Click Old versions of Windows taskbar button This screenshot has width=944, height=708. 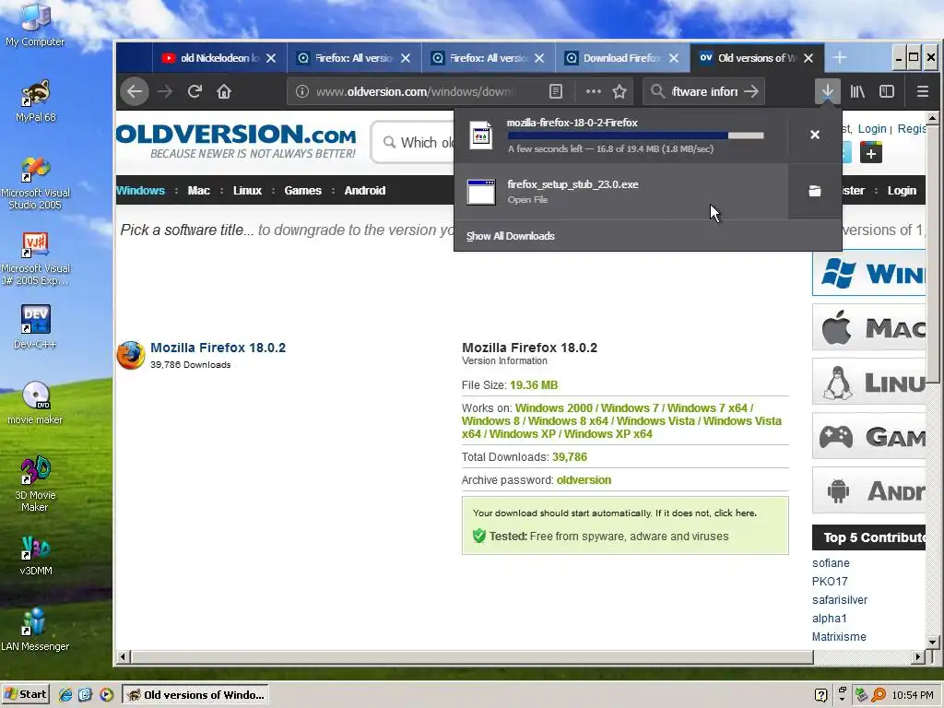[195, 695]
